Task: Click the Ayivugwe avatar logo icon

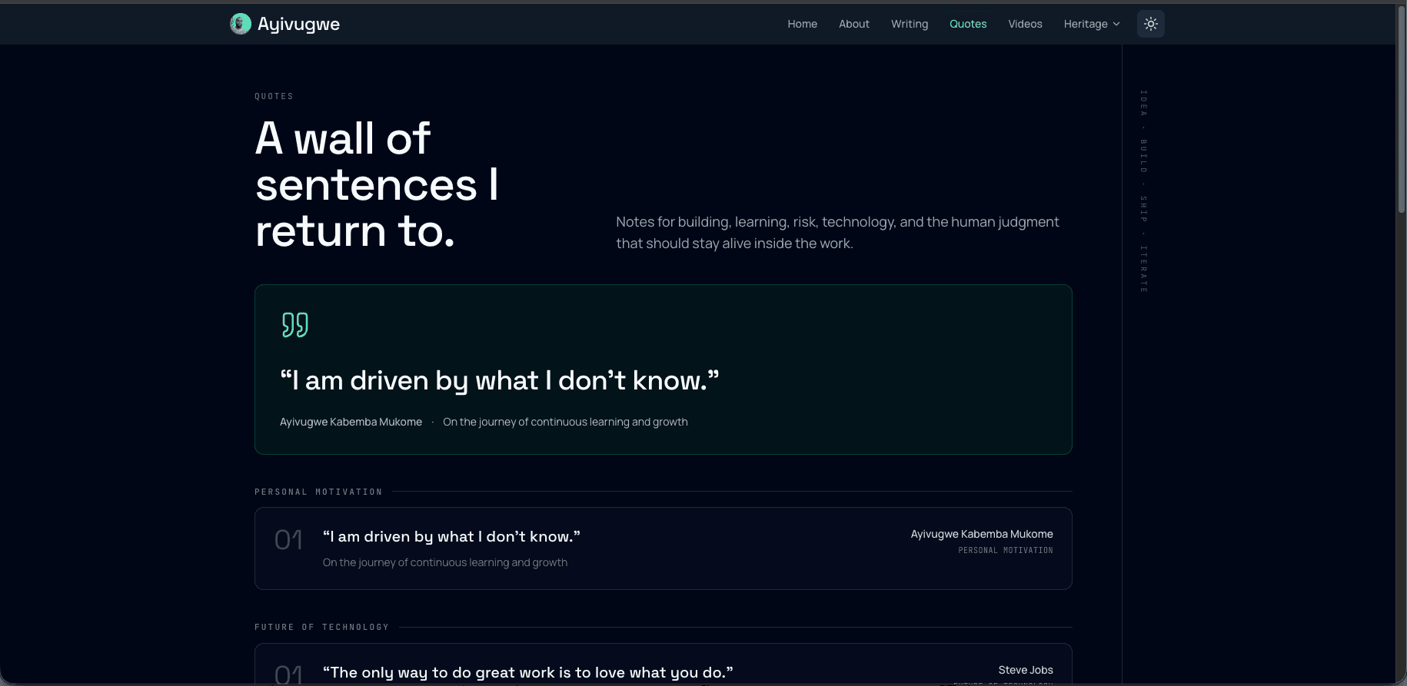Action: click(x=241, y=24)
